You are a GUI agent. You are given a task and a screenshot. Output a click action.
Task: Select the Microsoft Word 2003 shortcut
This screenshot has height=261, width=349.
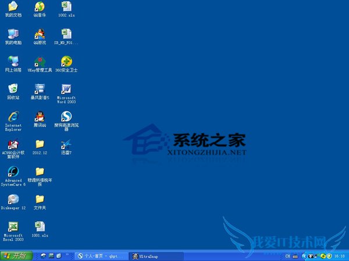(66, 94)
